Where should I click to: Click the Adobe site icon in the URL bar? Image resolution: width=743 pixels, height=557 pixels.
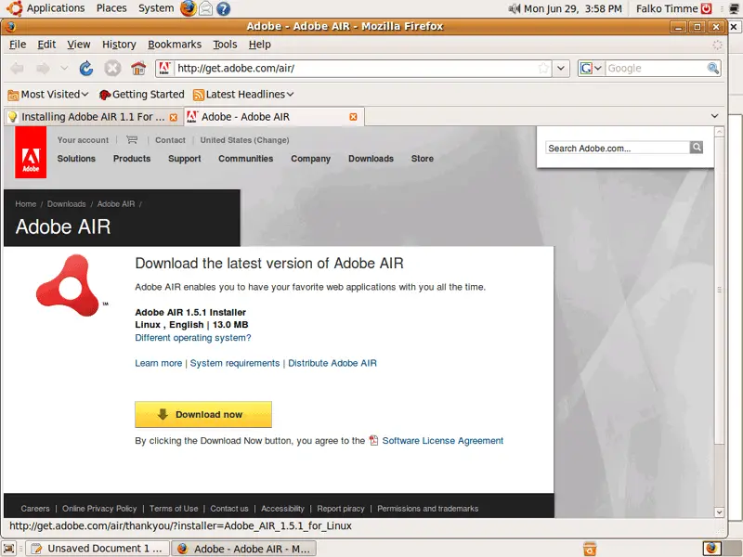tap(164, 68)
